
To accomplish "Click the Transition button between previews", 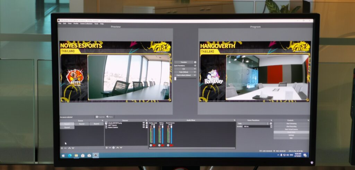I will tap(184, 62).
